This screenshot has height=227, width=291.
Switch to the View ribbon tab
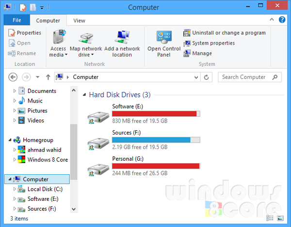point(79,21)
